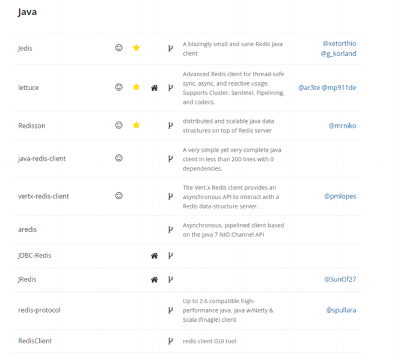The height and width of the screenshot is (356, 395).
Task: Click the smiley icon for java-redis-client
Action: [x=119, y=158]
